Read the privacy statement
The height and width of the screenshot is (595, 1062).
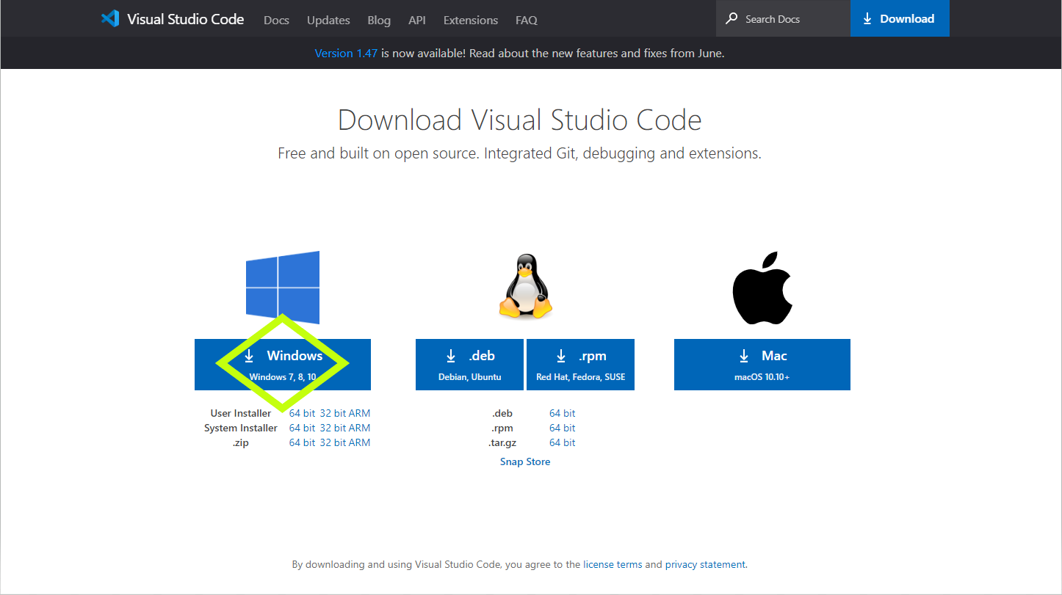tap(705, 564)
